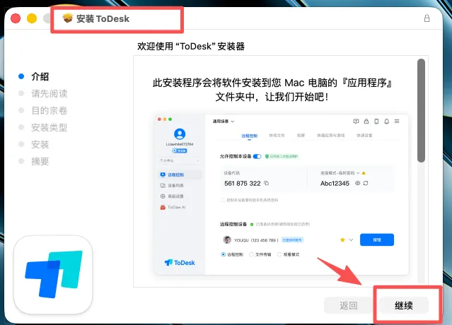The height and width of the screenshot is (325, 452).
Task: Switch to the underlined 远程控制 tab in preview
Action: click(x=250, y=136)
